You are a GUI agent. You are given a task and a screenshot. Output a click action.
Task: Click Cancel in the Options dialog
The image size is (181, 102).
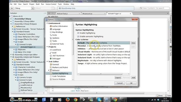(120, 83)
